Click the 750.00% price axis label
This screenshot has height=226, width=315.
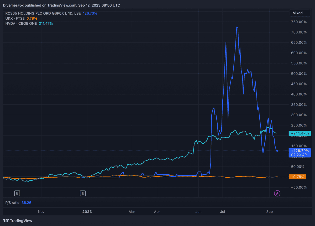coord(299,22)
